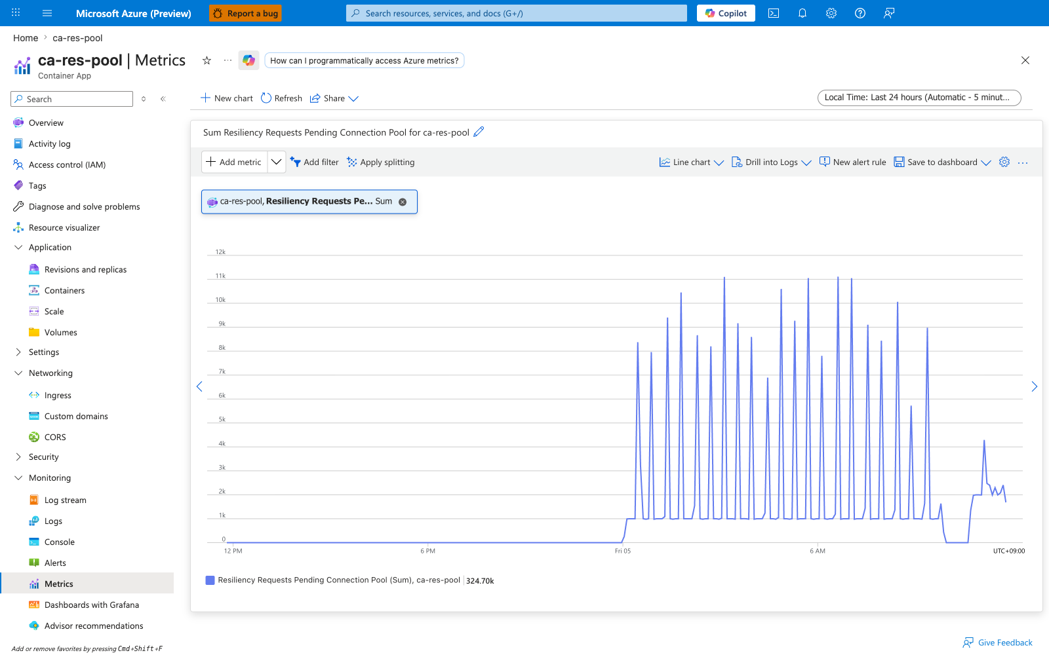Open the Azure portal hamburger menu
The width and height of the screenshot is (1049, 655).
pyautogui.click(x=47, y=13)
